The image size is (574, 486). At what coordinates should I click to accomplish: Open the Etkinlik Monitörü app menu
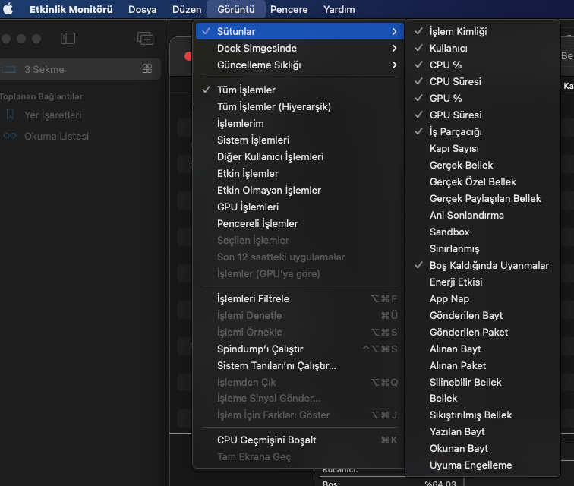click(x=71, y=9)
